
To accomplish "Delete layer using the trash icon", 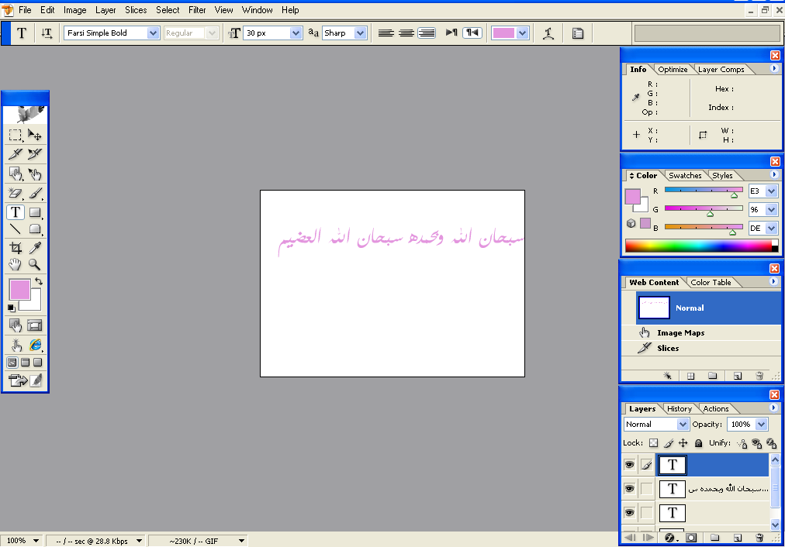I will point(759,538).
